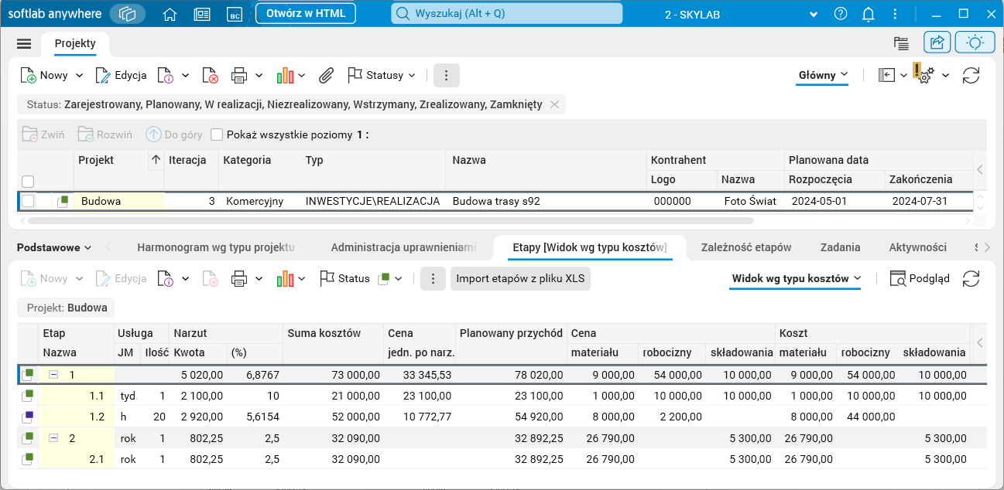Click the paperclip attachments icon
This screenshot has height=490, width=1004.
coord(326,75)
